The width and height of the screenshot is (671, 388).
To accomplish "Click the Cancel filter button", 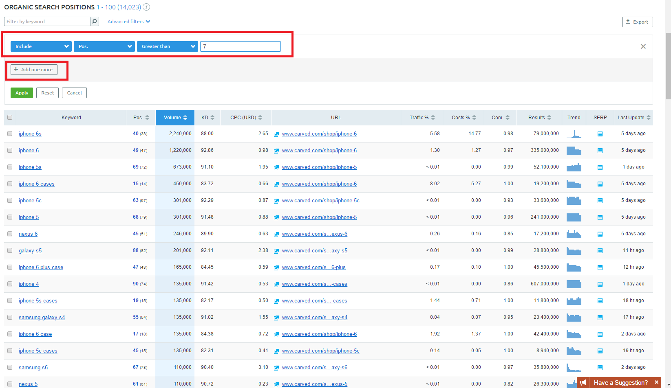I will click(x=74, y=93).
